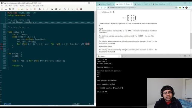
Task: Go forward in the Chrome browser
Action: point(101,7)
